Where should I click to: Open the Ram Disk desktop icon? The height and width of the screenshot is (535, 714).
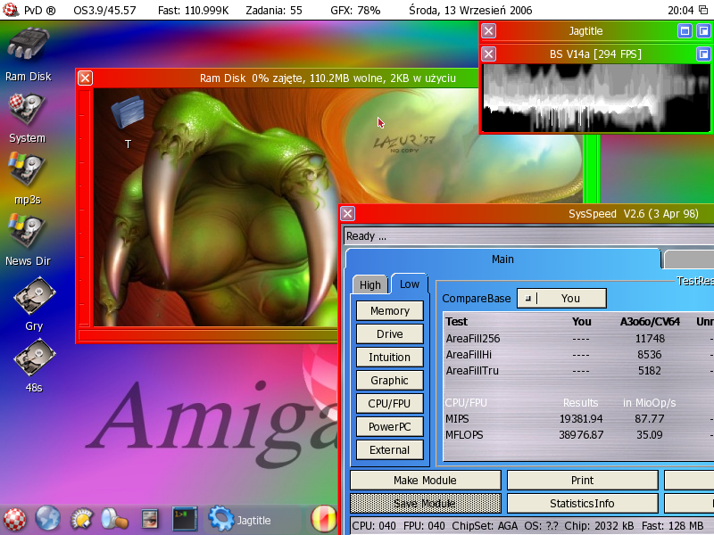[29, 44]
